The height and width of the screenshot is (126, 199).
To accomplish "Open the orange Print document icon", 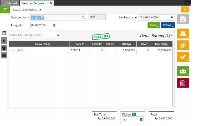I will pos(183,34).
